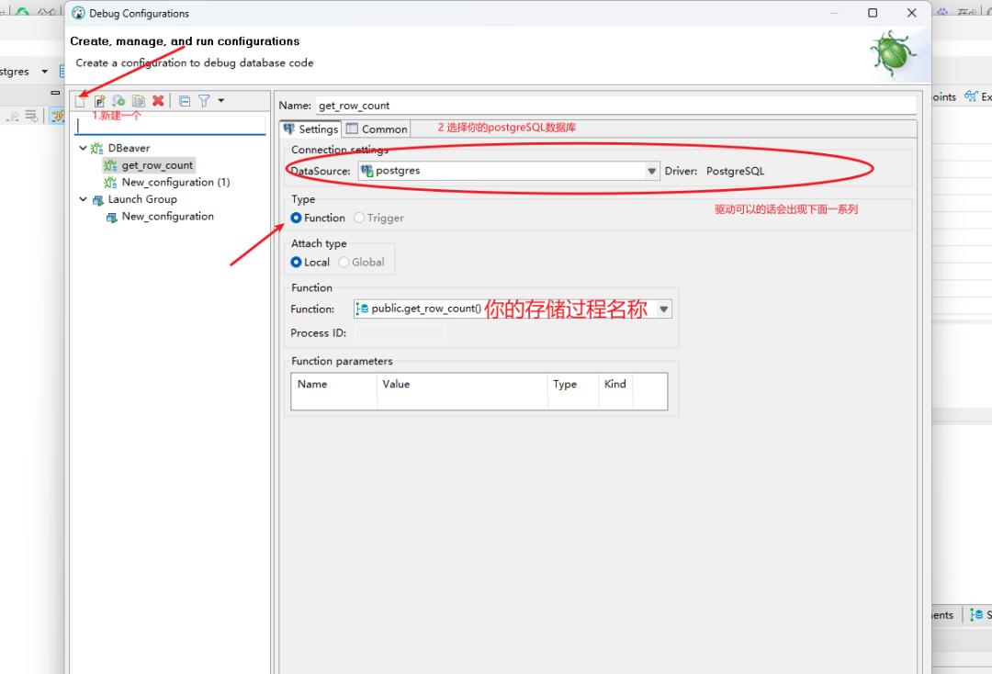Select the get_row_count configuration

[156, 164]
